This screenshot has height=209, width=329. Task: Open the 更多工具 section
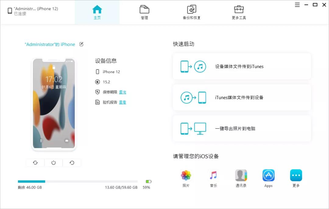point(239,12)
